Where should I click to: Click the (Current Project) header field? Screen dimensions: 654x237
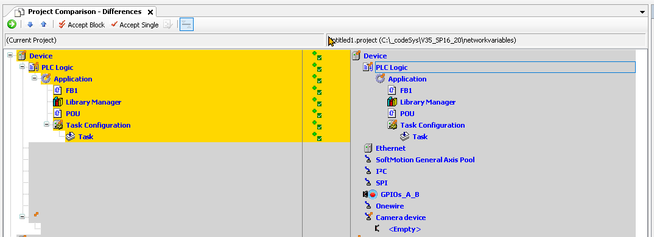pyautogui.click(x=164, y=40)
